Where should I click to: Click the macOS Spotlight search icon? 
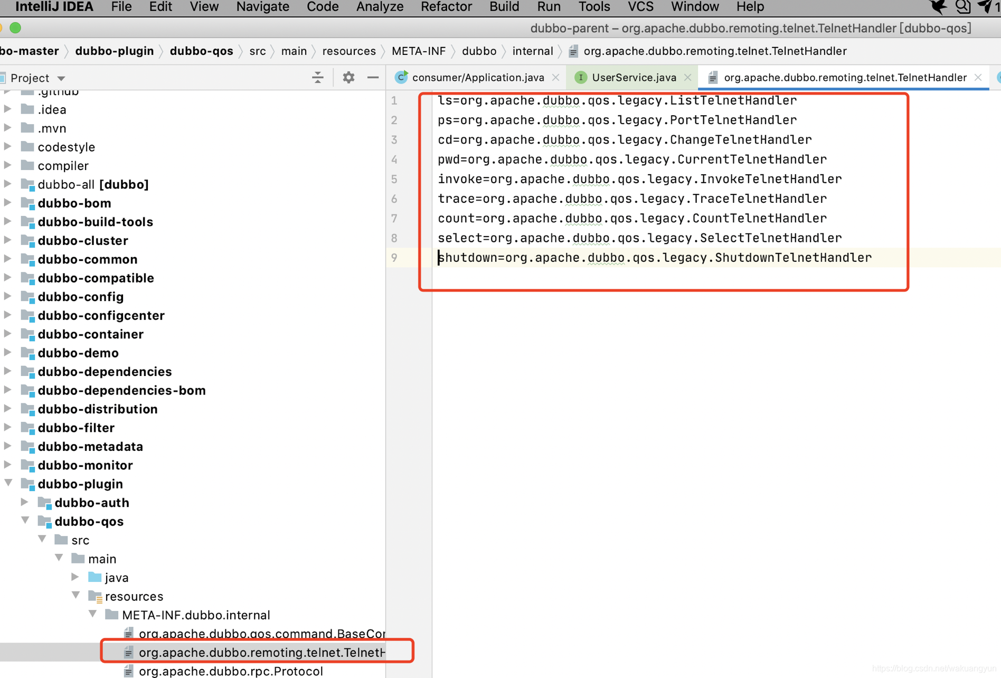click(962, 7)
